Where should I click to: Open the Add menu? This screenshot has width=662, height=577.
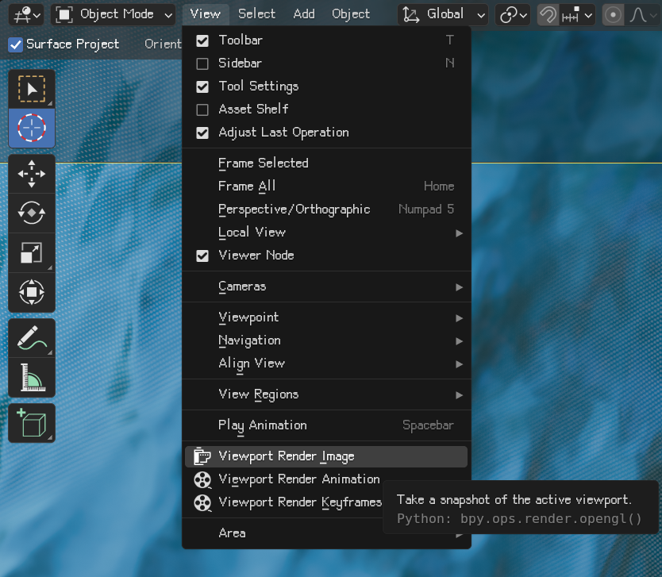pos(304,14)
